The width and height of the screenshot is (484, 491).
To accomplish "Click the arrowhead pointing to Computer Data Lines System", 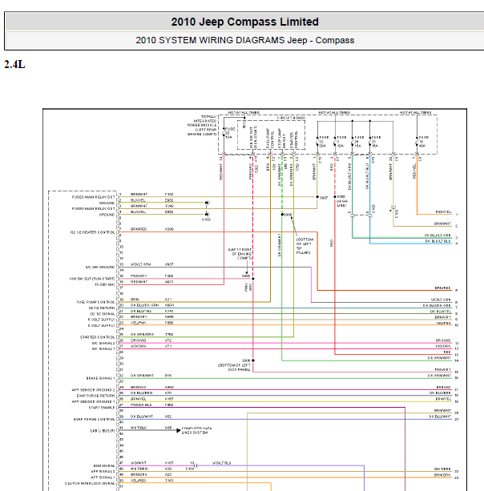I will pyautogui.click(x=178, y=431).
